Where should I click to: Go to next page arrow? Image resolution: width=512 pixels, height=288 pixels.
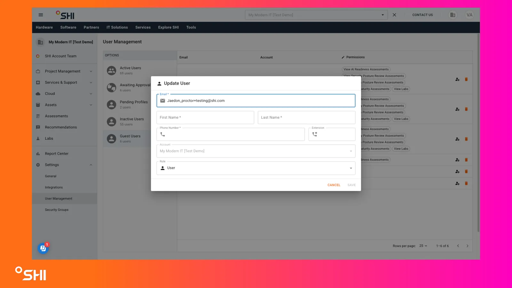467,246
